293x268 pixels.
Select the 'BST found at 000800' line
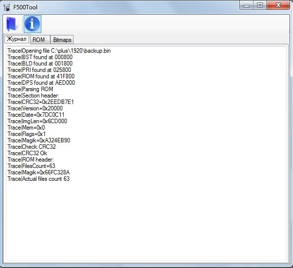(40, 57)
